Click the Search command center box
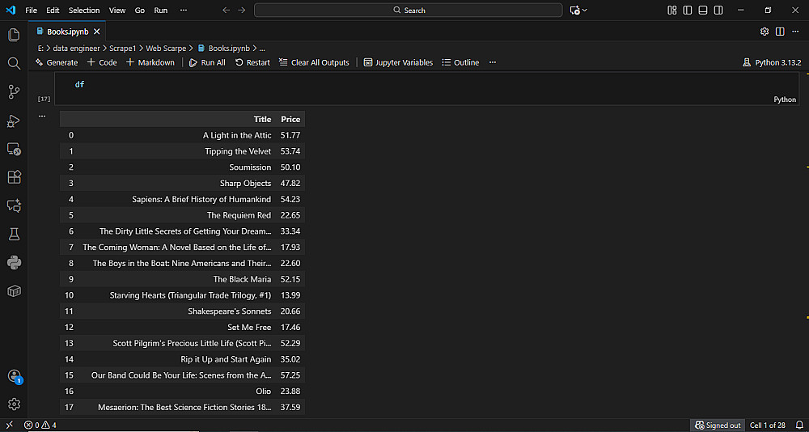 [408, 11]
